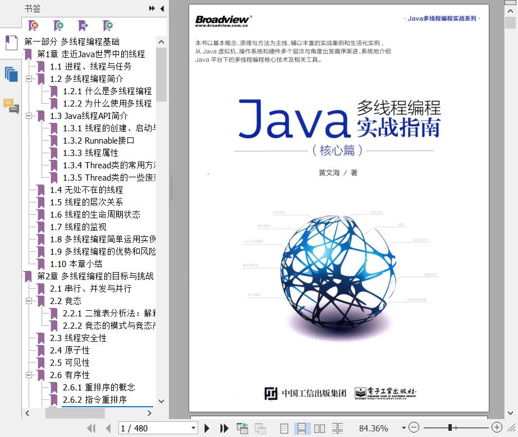Click the greyed-out next view icon
518x437 pixels.
point(260,429)
